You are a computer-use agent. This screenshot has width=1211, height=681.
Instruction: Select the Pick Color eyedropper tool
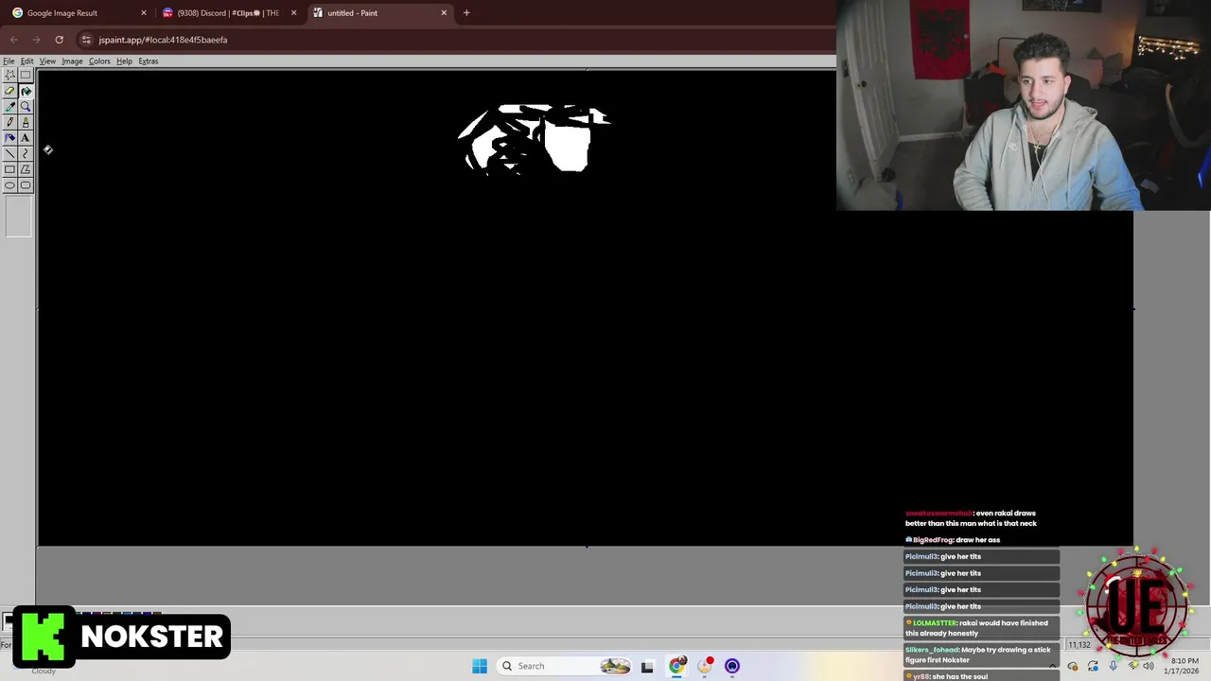coord(9,107)
